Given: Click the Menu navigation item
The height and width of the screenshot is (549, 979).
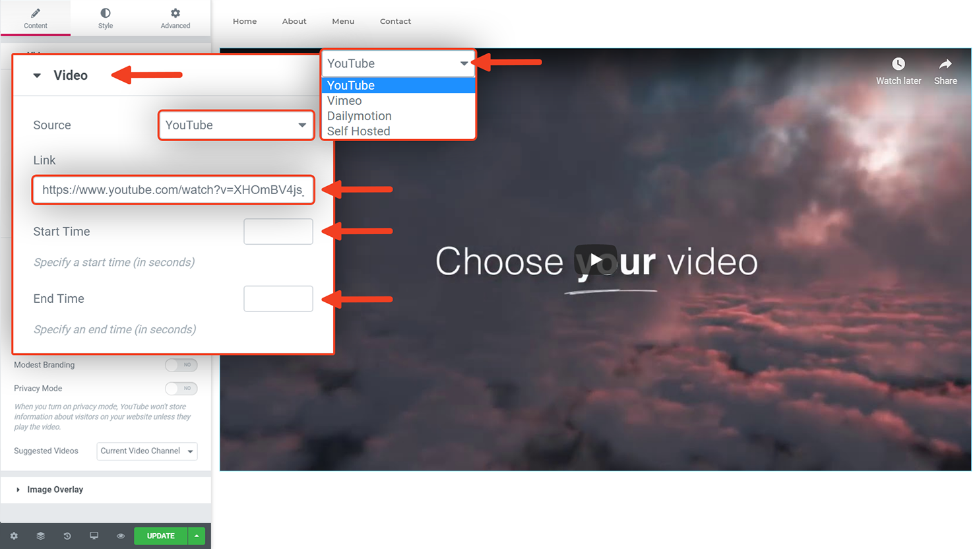Looking at the screenshot, I should click(343, 21).
